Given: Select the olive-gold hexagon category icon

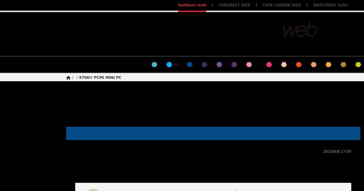Looking at the screenshot, I should [x=343, y=65].
